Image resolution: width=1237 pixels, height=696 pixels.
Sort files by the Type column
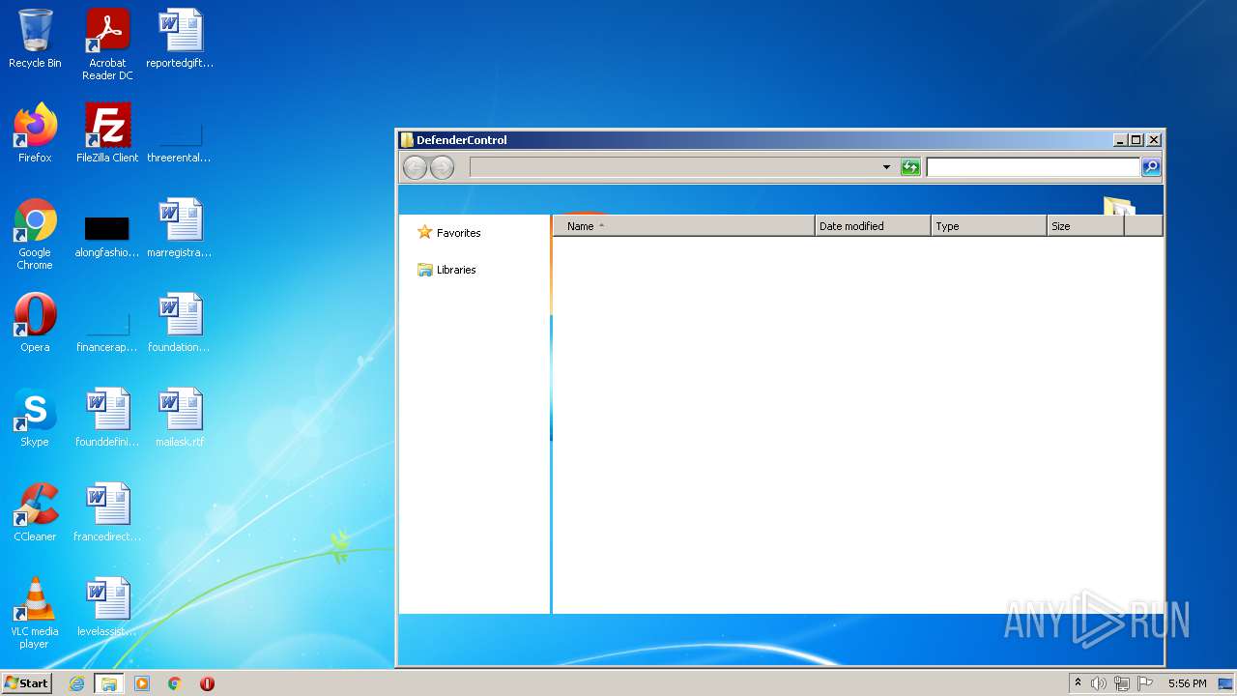click(x=989, y=226)
